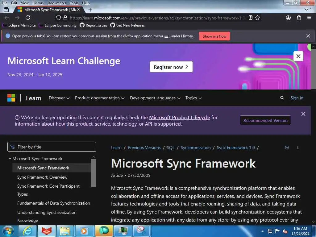
Task: Go forward using the forward arrow
Action: coord(17,18)
